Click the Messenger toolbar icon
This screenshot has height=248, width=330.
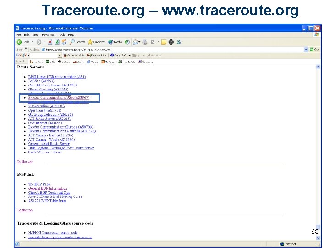click(x=178, y=42)
